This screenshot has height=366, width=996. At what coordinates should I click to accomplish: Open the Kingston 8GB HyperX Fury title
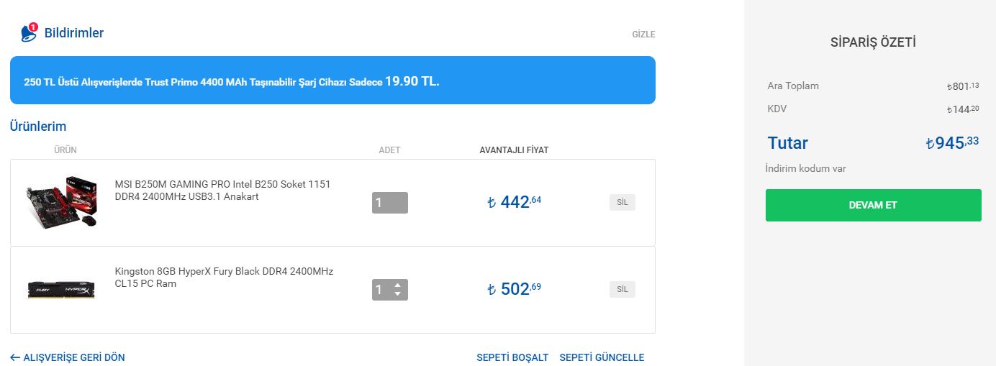pos(224,278)
